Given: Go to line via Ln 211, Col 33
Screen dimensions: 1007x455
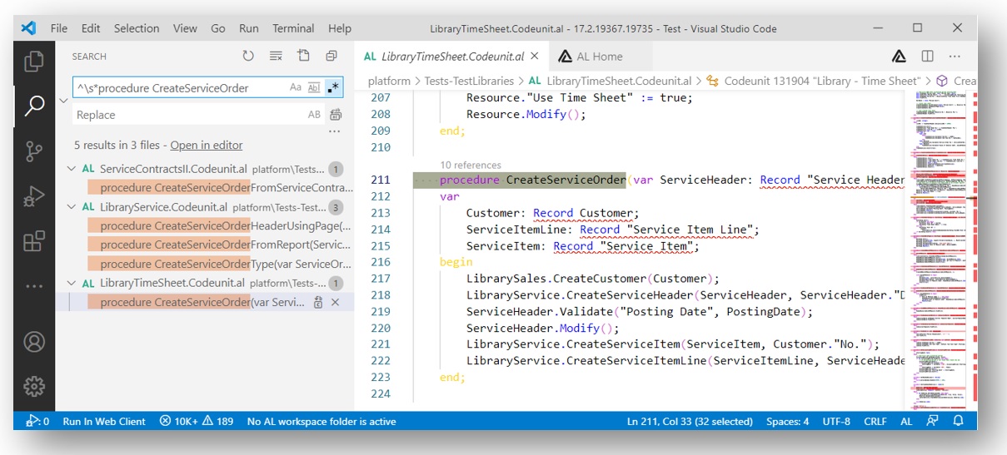Looking at the screenshot, I should click(690, 421).
